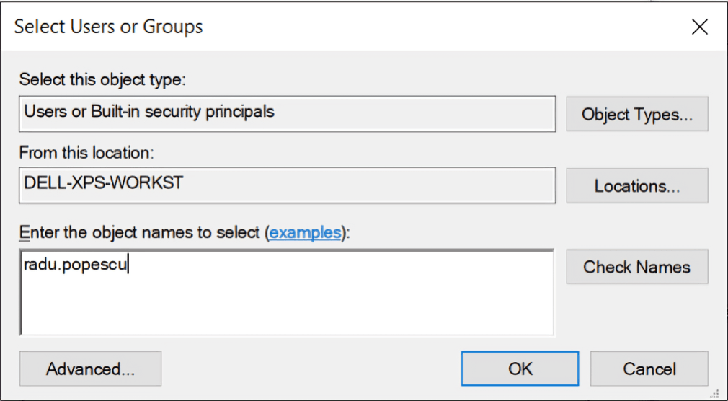Open the Advanced search options

click(91, 369)
